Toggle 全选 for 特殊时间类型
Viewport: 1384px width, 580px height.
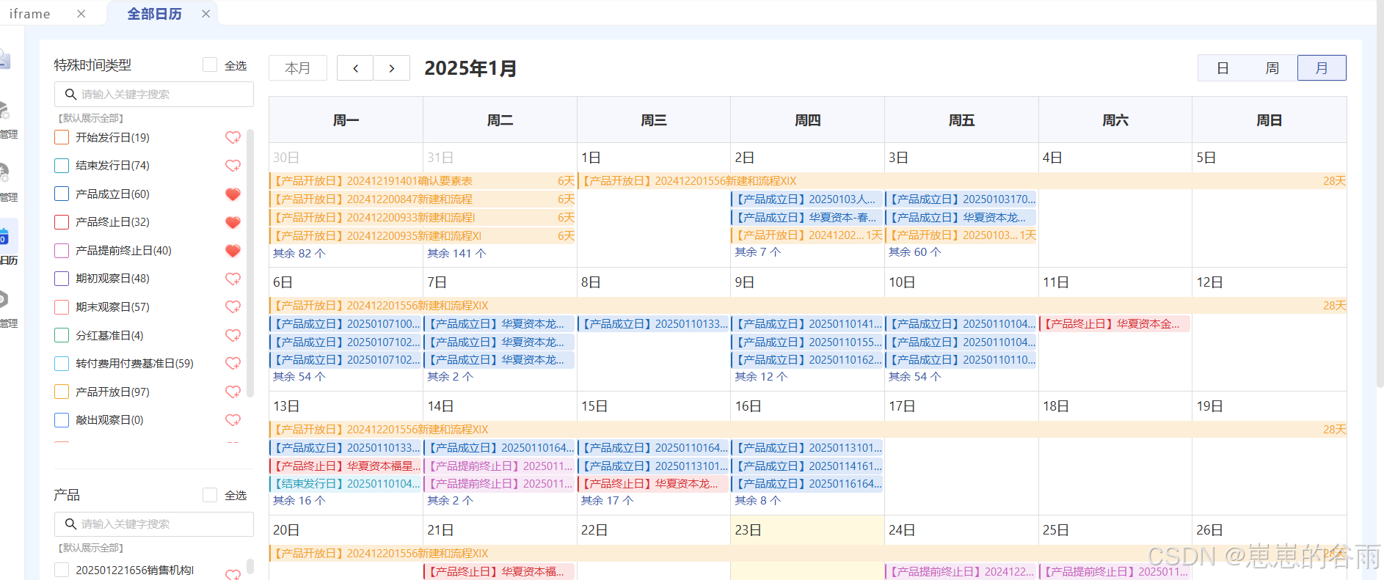(210, 65)
